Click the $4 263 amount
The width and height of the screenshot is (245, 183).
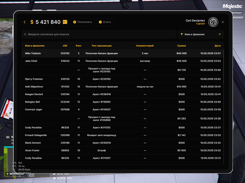(181, 119)
